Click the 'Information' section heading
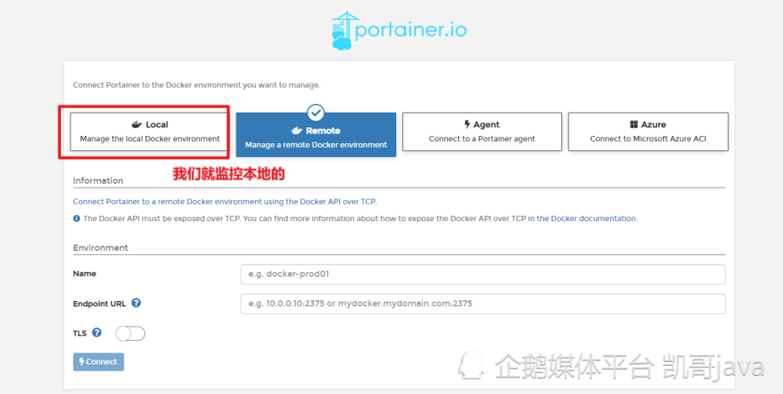Image resolution: width=783 pixels, height=394 pixels. [98, 181]
